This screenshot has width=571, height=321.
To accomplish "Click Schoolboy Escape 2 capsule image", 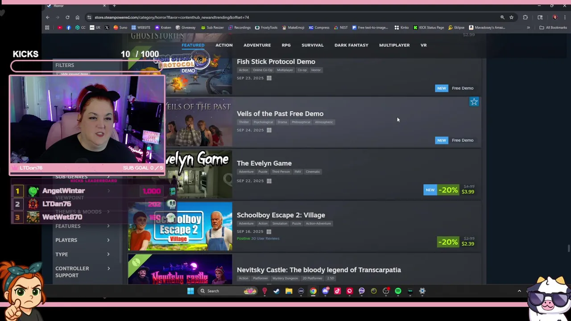I will point(180,226).
